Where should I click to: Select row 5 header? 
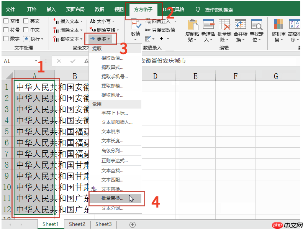tap(7, 132)
